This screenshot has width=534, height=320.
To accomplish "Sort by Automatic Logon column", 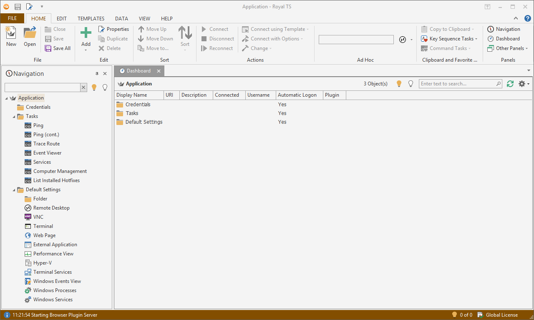I will (300, 95).
